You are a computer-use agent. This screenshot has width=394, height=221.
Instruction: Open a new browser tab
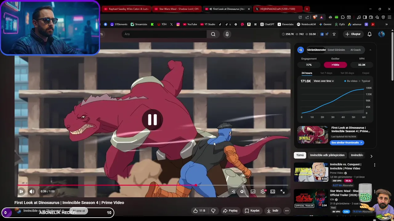coord(307,9)
